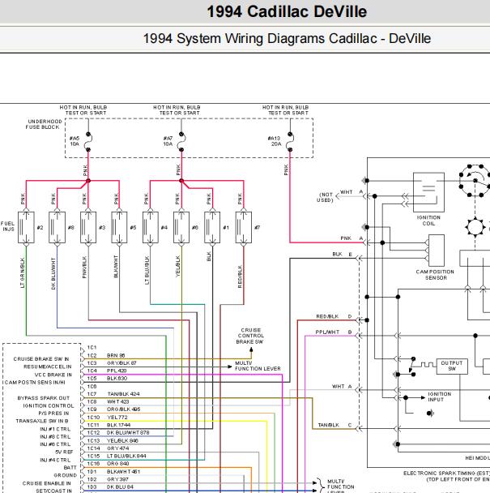Click pin row '1C9 ORG/BLK 495'
Image resolution: width=490 pixels, height=493 pixels.
coord(113,409)
